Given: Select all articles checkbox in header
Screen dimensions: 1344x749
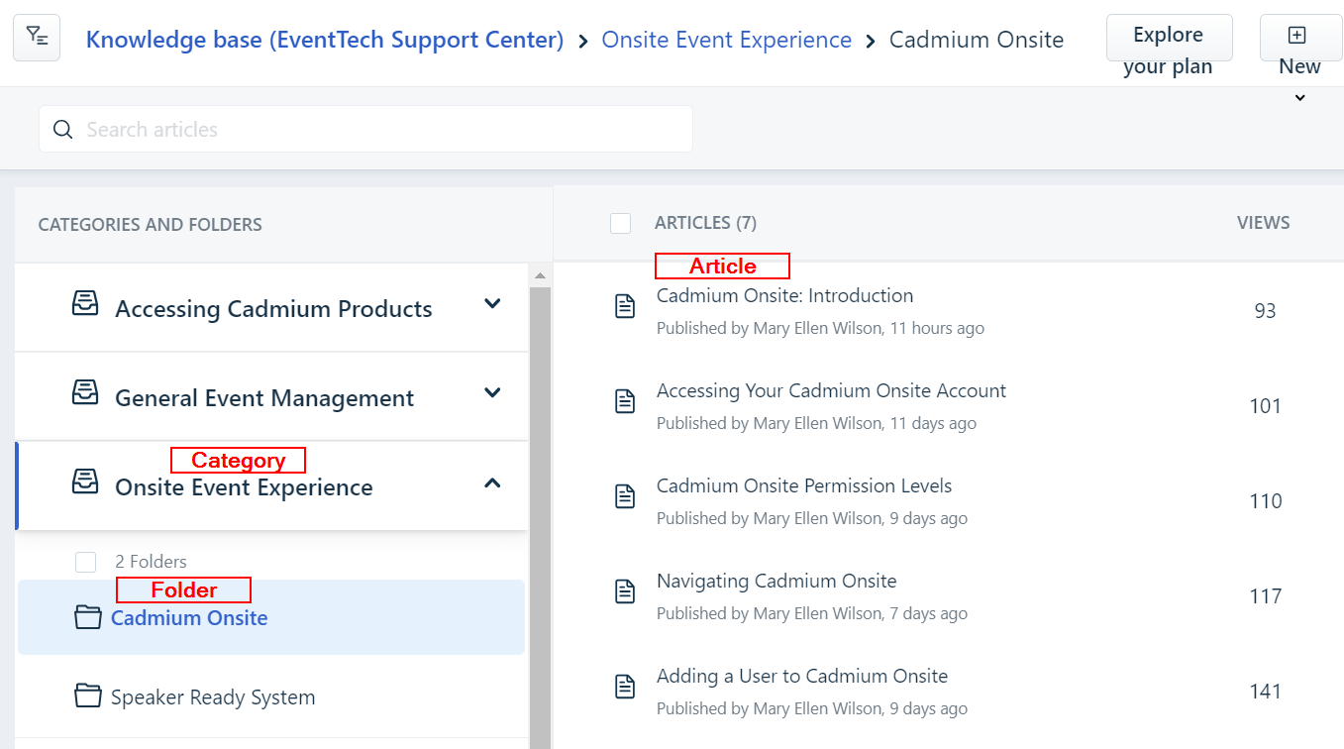Looking at the screenshot, I should [621, 224].
